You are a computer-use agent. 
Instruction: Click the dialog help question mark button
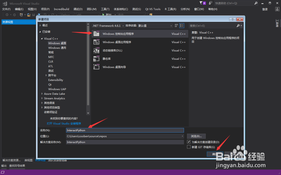coord(232,19)
